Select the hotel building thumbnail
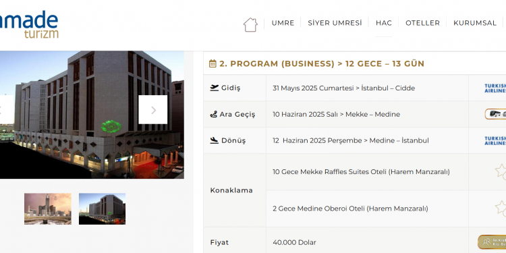506x253 pixels. pos(102,208)
